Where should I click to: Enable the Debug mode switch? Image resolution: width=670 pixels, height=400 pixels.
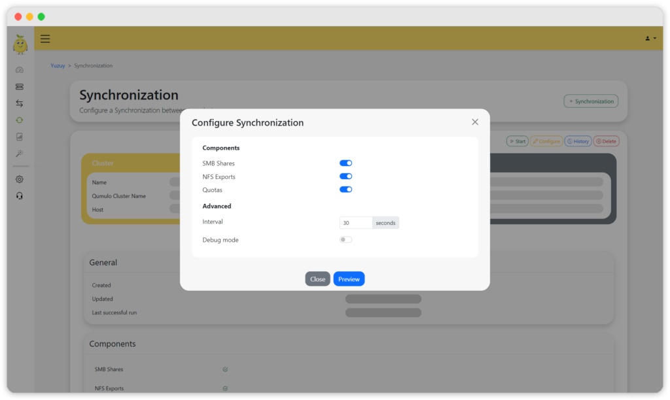pyautogui.click(x=345, y=239)
